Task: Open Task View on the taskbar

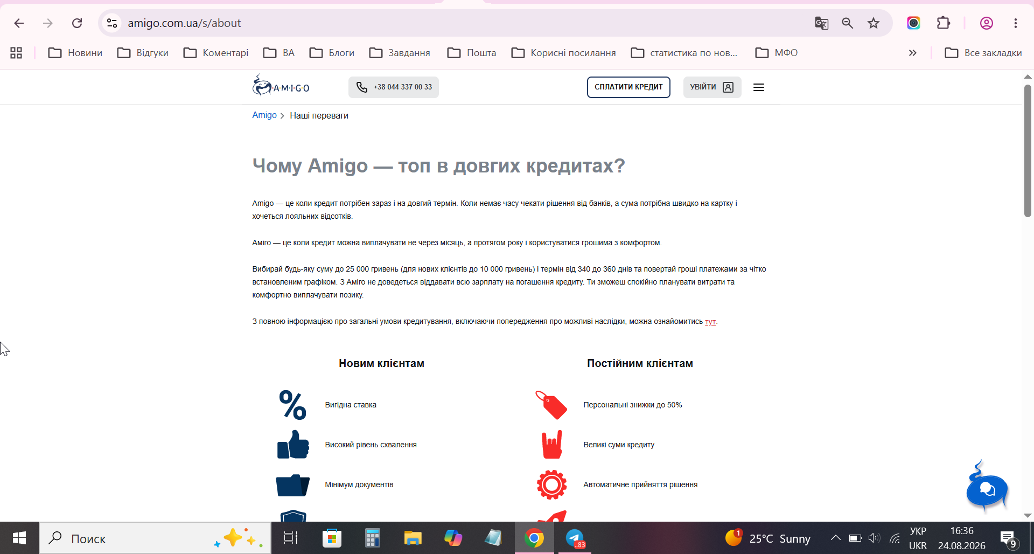Action: pos(291,538)
